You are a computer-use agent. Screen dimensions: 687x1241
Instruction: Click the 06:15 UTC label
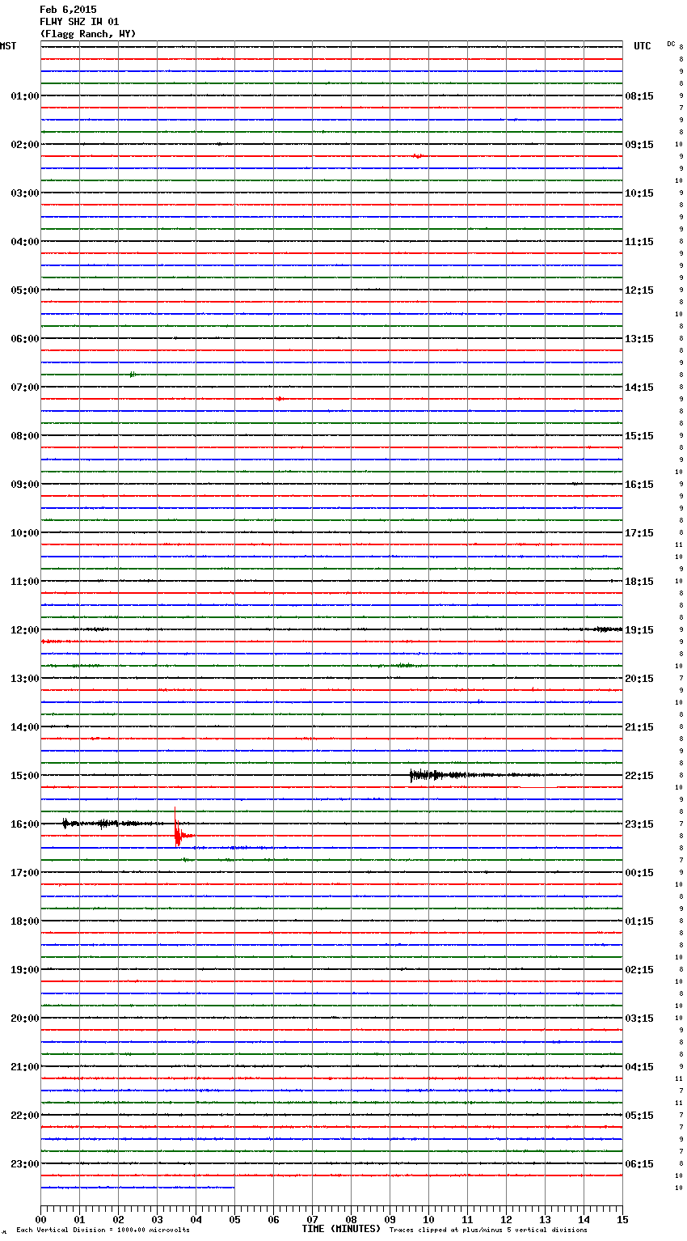coord(639,1164)
